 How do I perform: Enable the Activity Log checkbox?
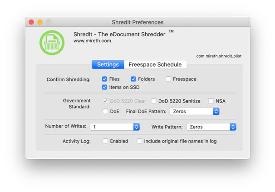point(105,141)
